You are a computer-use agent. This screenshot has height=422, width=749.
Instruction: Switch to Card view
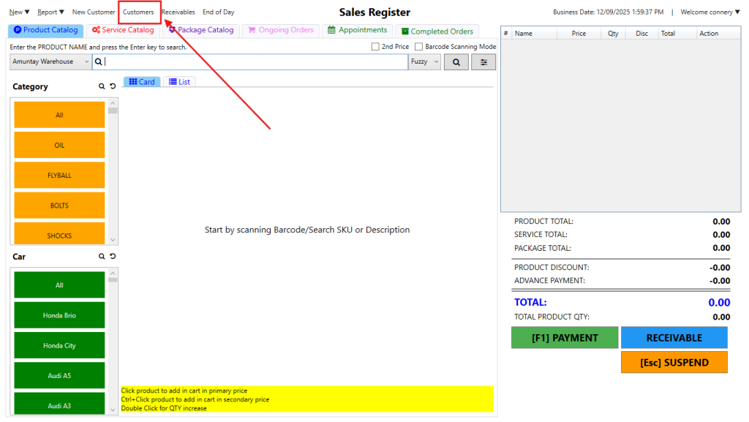pyautogui.click(x=142, y=82)
